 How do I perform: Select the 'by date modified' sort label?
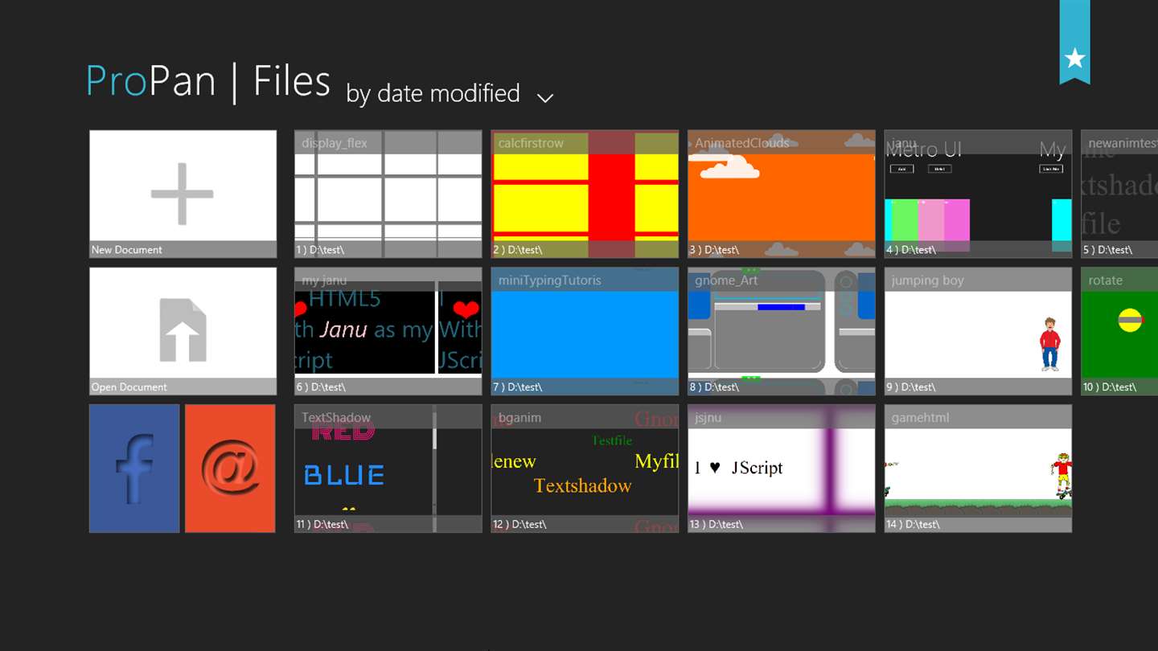433,94
